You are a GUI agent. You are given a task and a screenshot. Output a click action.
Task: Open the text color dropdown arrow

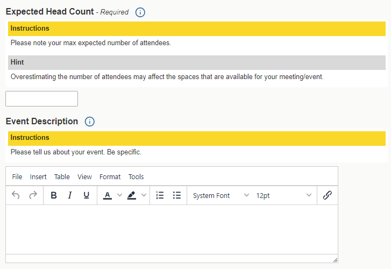coord(120,195)
